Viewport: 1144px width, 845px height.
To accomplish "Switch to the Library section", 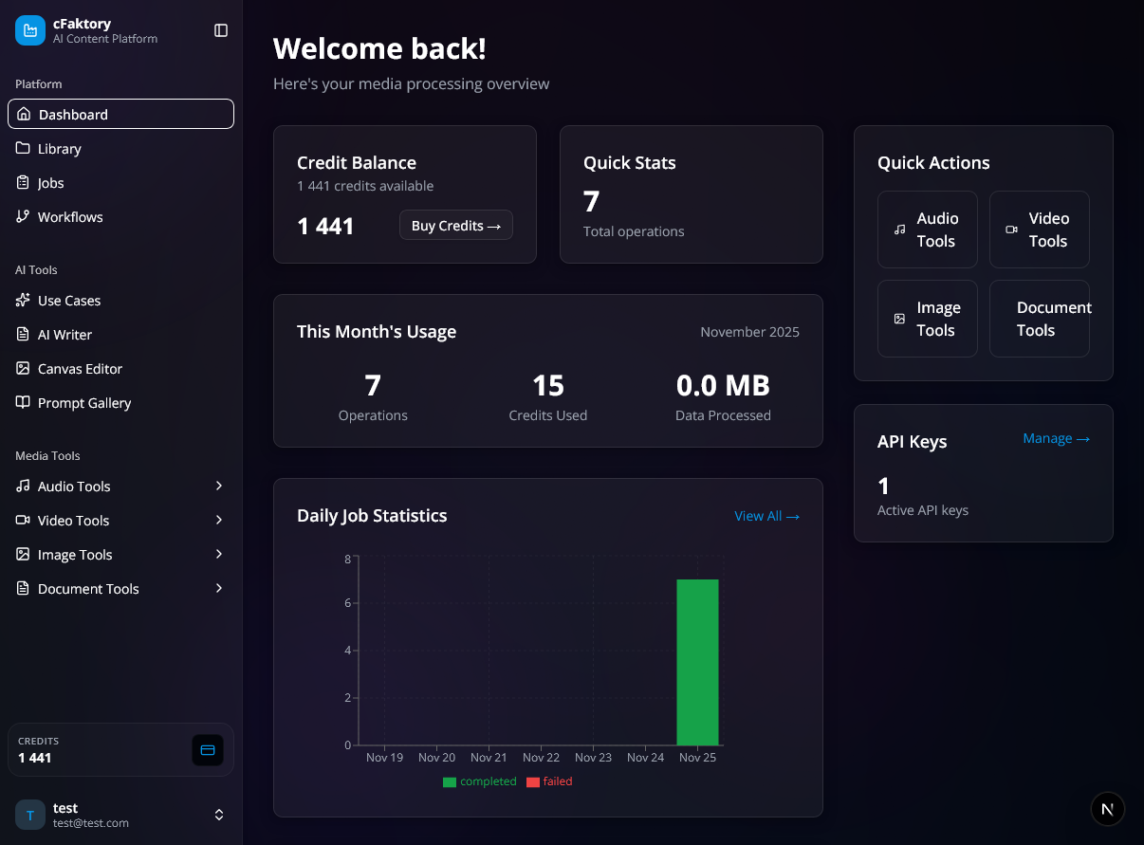I will [57, 148].
